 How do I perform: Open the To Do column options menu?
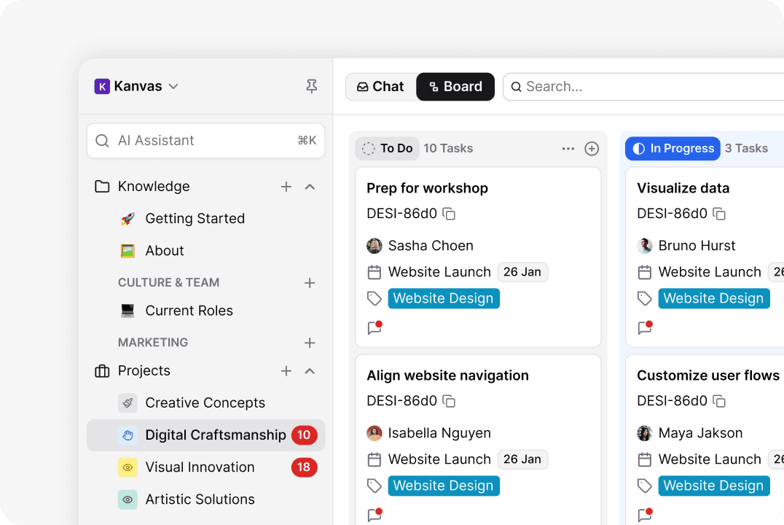coord(568,148)
